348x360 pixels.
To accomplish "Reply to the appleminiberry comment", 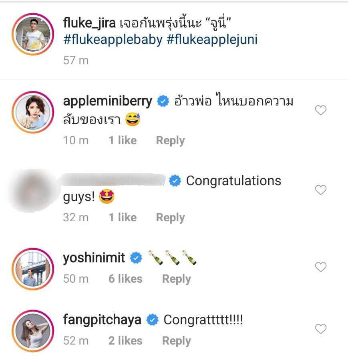I will tap(170, 141).
